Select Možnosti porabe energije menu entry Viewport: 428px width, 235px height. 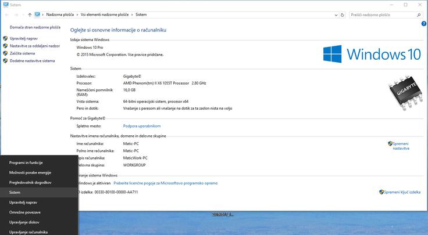[x=39, y=173]
